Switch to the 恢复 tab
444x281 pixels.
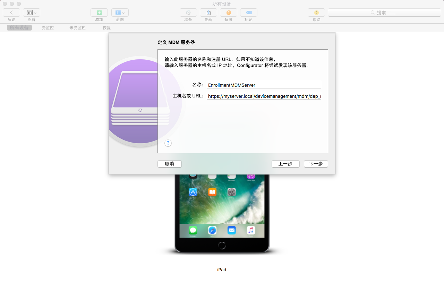point(107,28)
